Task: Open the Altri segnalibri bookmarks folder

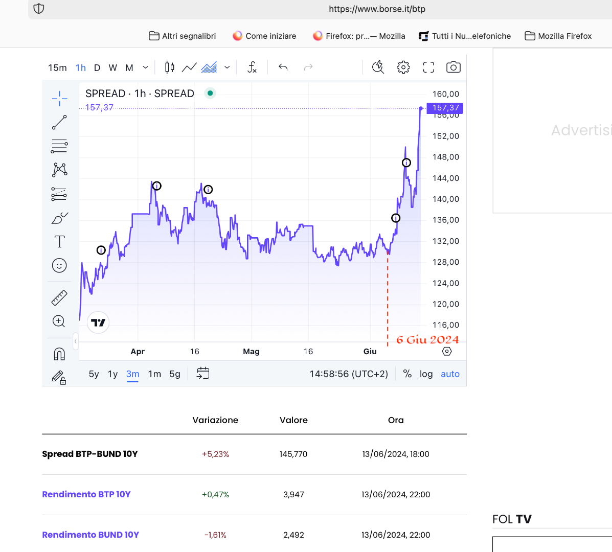Action: pos(183,36)
